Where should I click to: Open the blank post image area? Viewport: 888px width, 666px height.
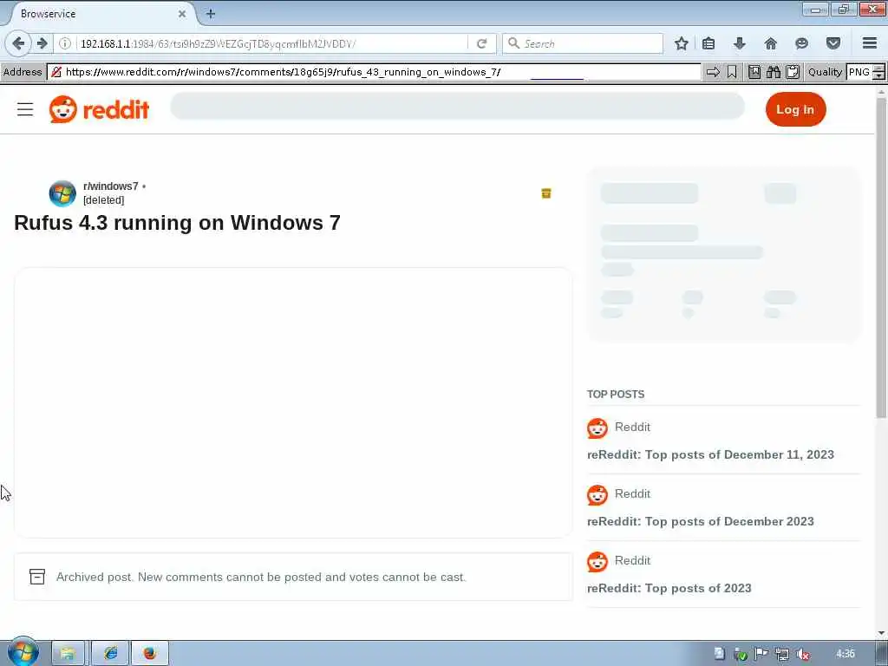coord(293,402)
